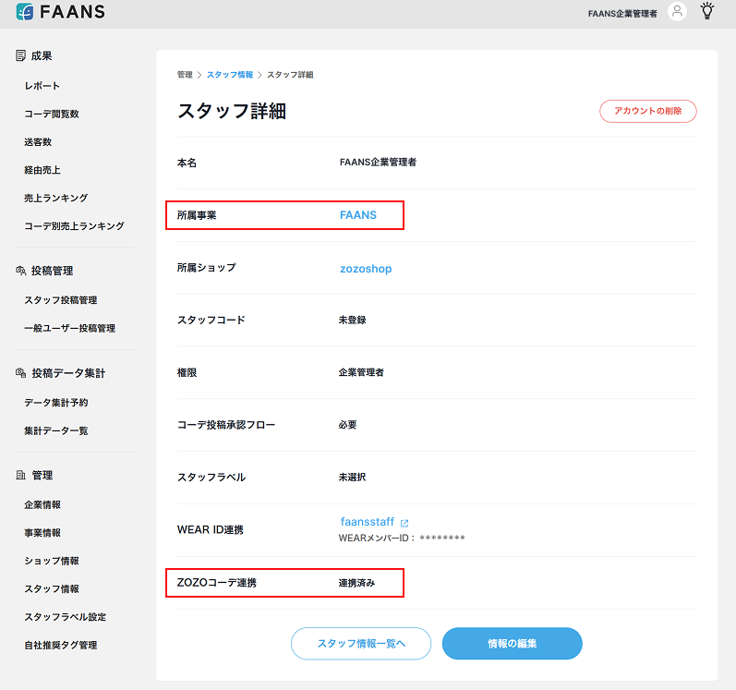Open レポート in the sidebar
The image size is (736, 690).
(x=42, y=86)
